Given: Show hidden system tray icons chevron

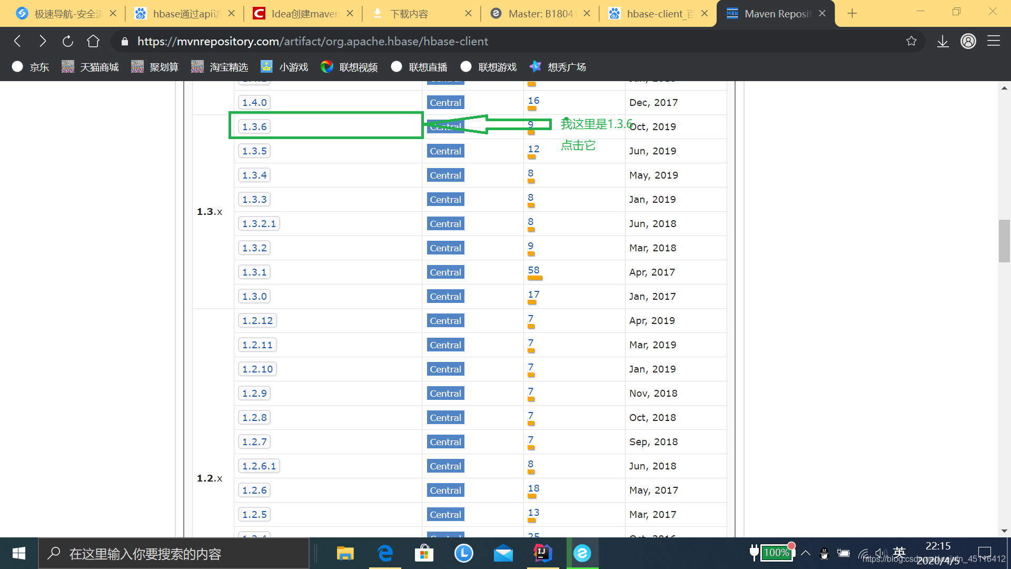Looking at the screenshot, I should pyautogui.click(x=805, y=553).
